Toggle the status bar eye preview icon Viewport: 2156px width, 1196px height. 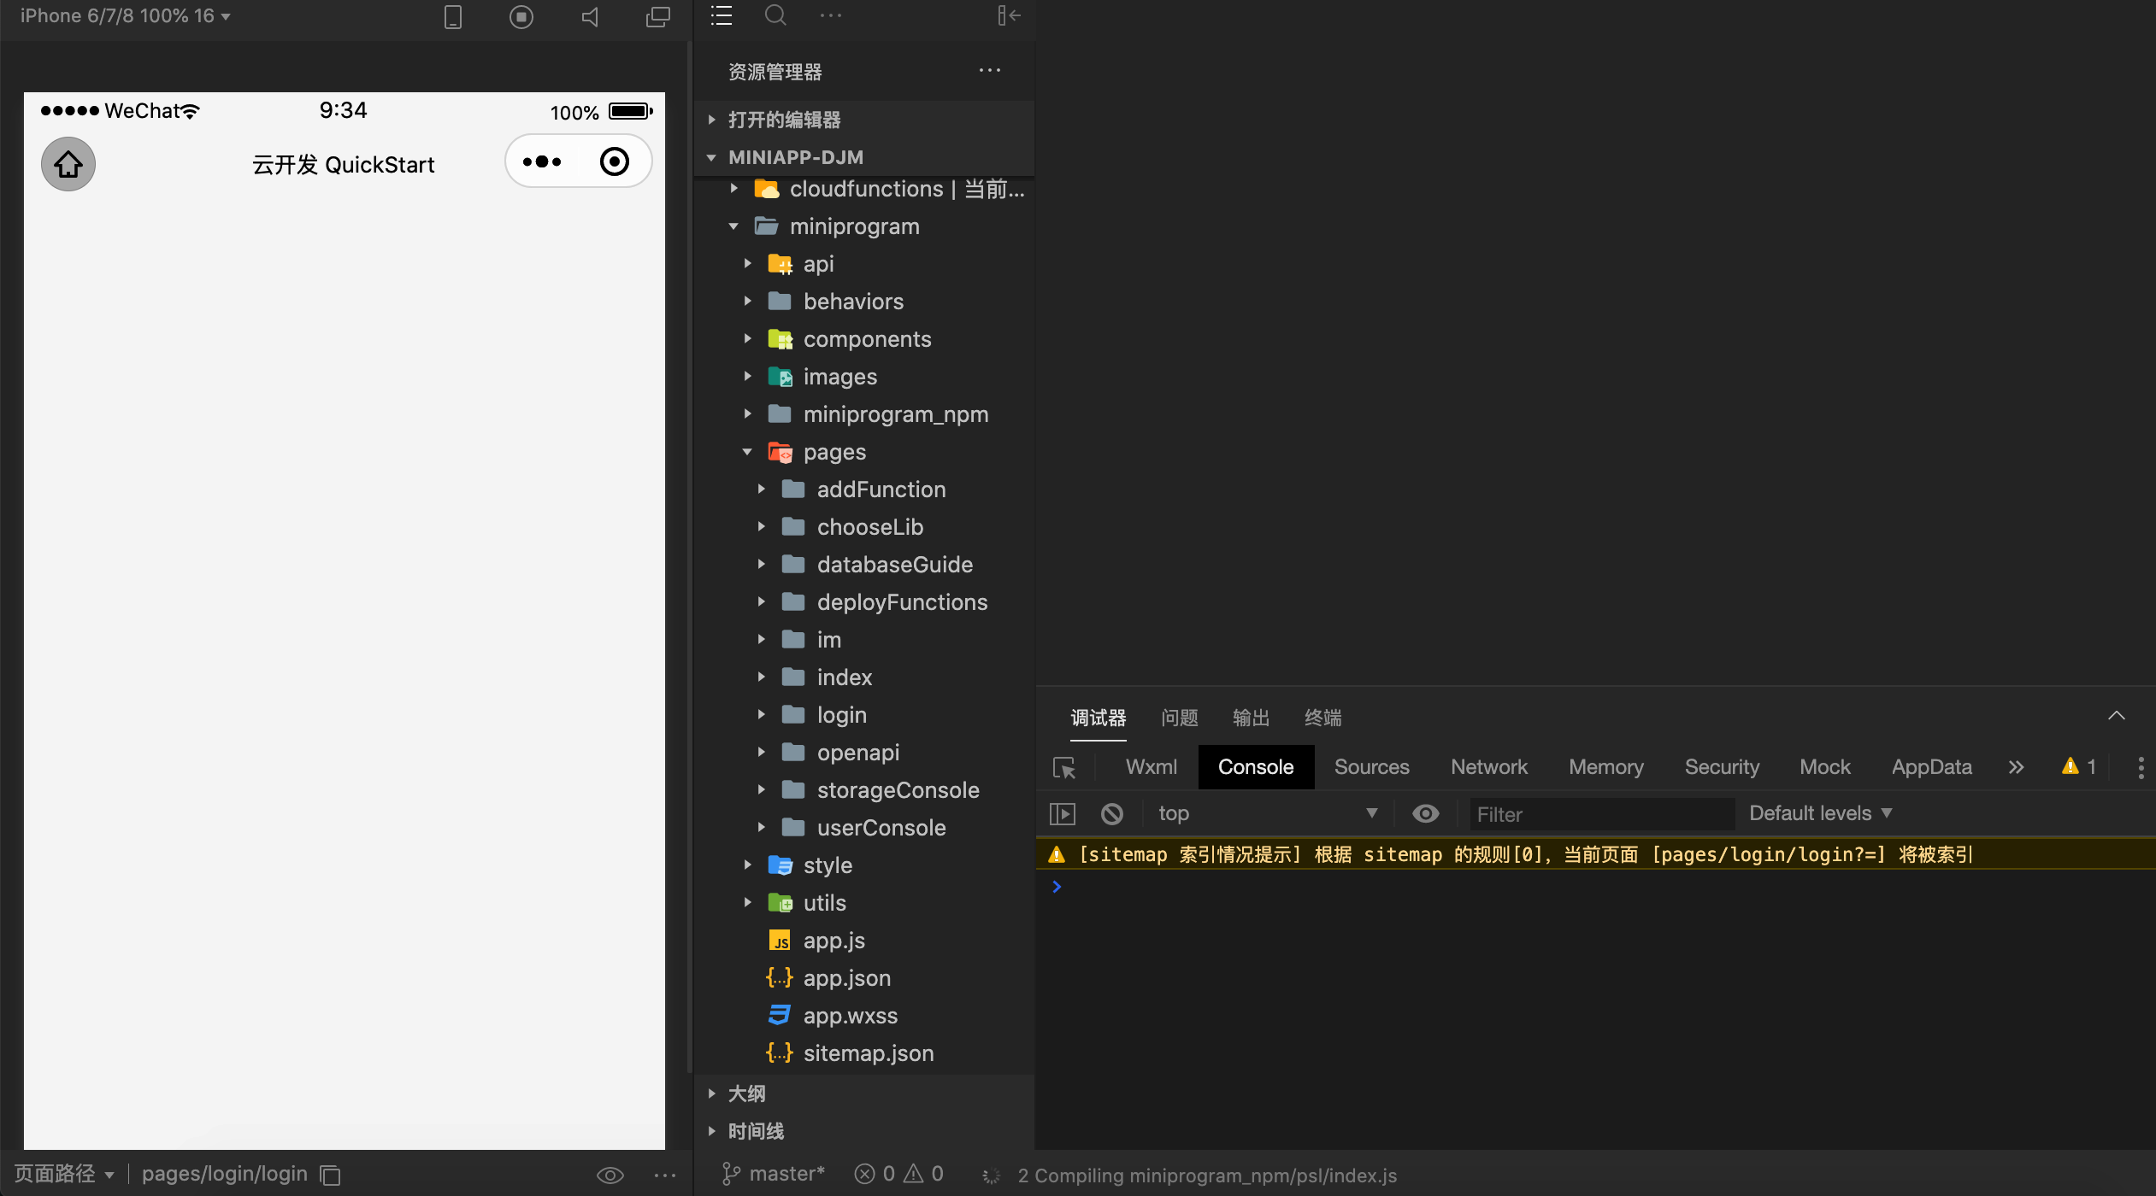point(610,1175)
